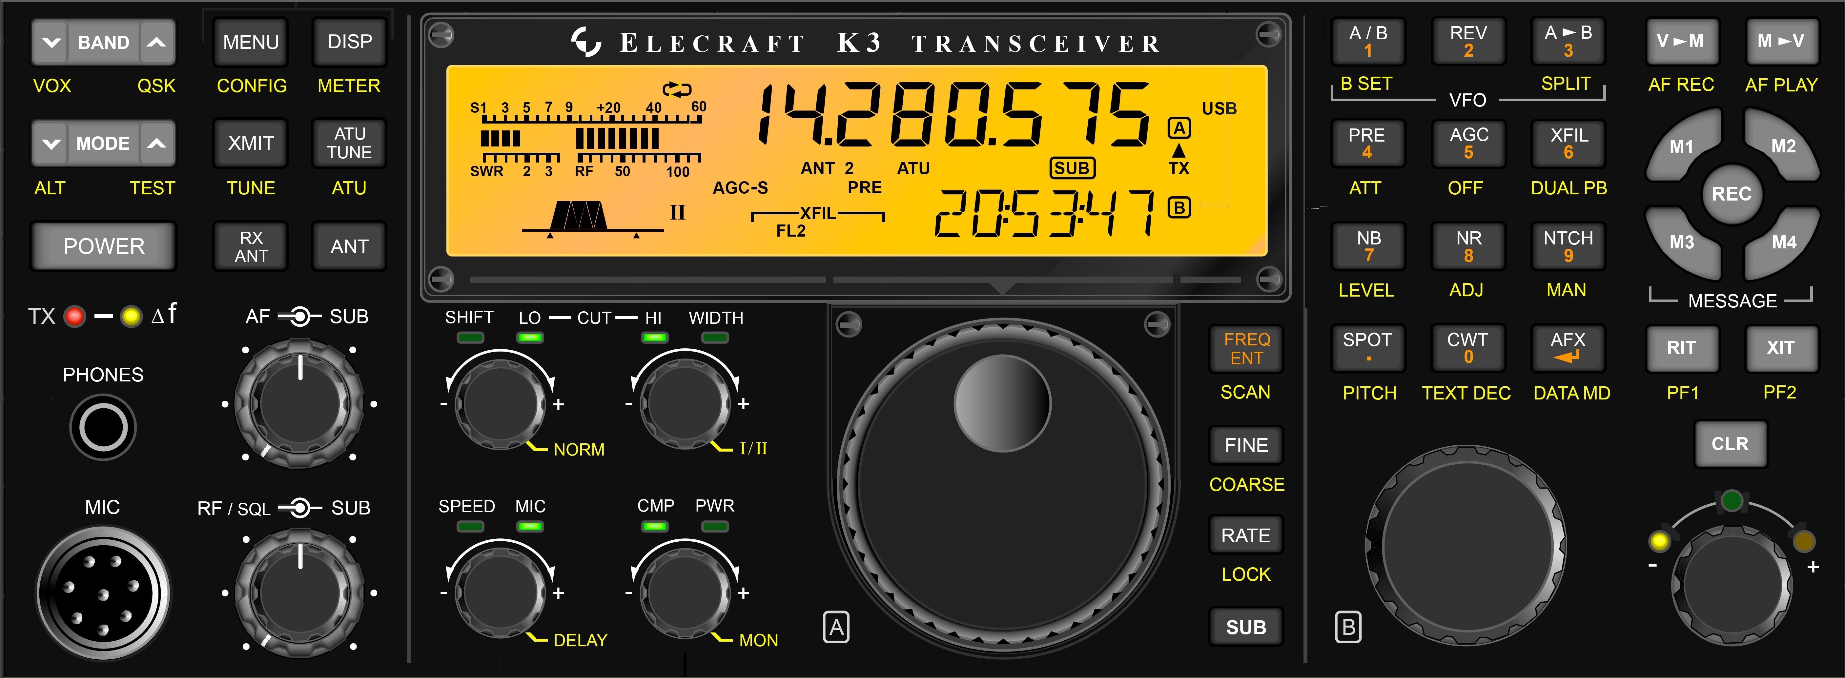Click the VFO B tuning knob
The image size is (1845, 678).
click(1467, 546)
